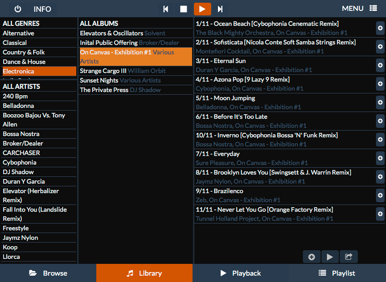
Task: Open the INFO panel
Action: (42, 9)
